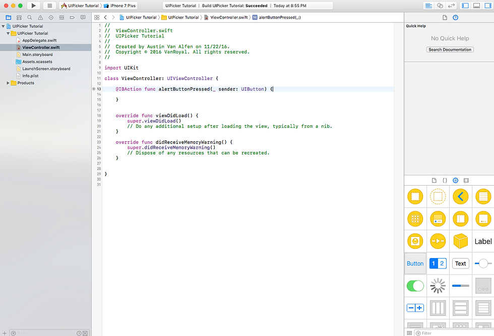Switch to the Debug navigator tab
The height and width of the screenshot is (336, 494).
click(61, 18)
